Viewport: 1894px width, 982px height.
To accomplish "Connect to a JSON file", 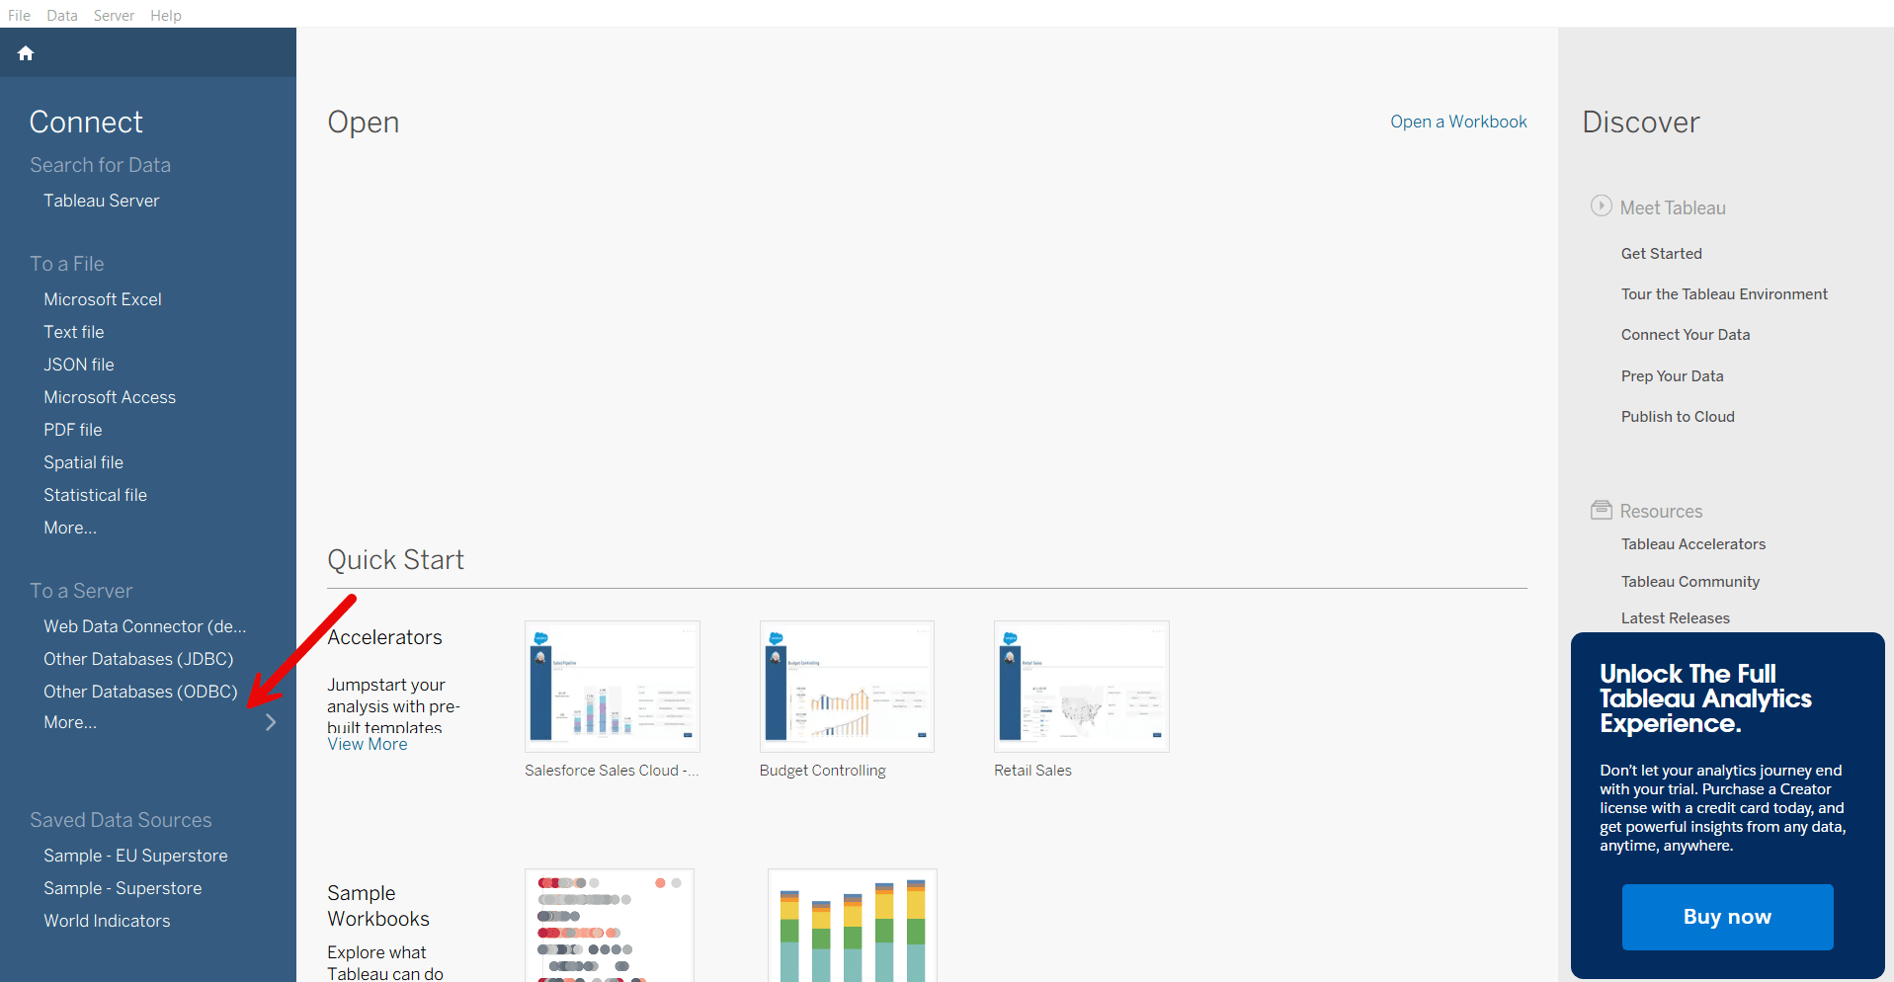I will pos(78,364).
